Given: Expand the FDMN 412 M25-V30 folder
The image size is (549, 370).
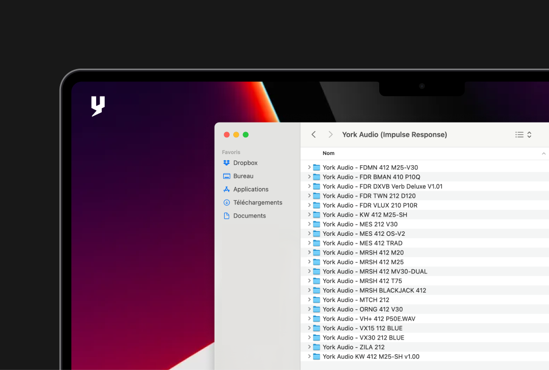Looking at the screenshot, I should coord(309,167).
